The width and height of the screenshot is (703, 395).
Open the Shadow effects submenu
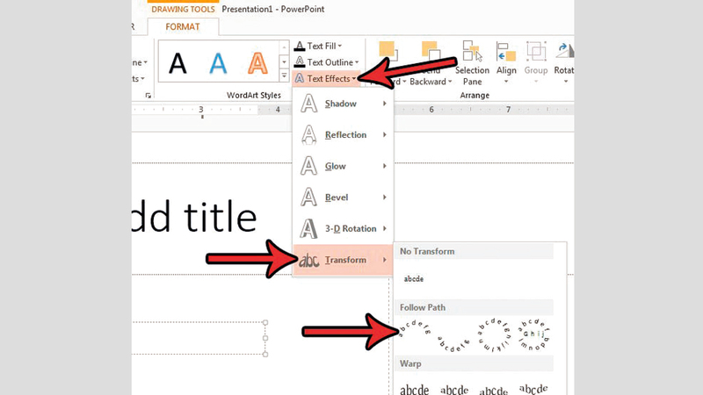click(x=343, y=104)
